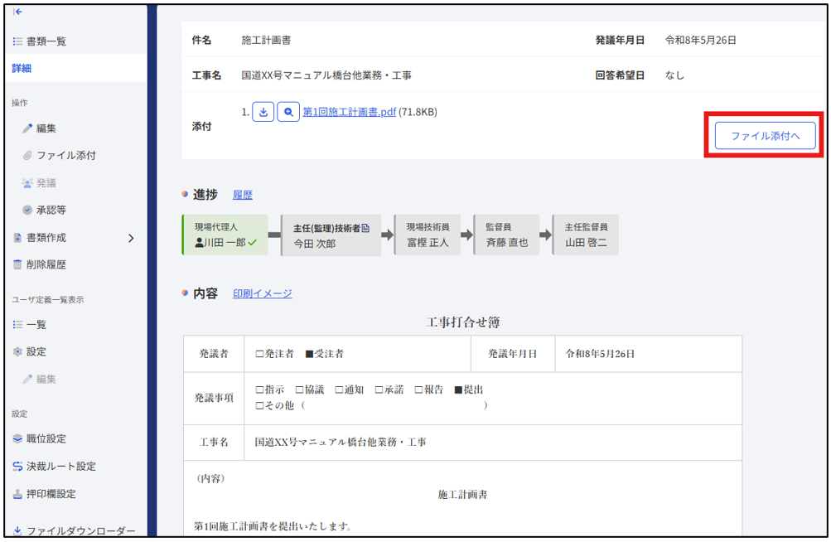Viewport: 831px width, 542px height.
Task: Open 一覧 under ユーザ定義一覧表示
Action: (36, 325)
